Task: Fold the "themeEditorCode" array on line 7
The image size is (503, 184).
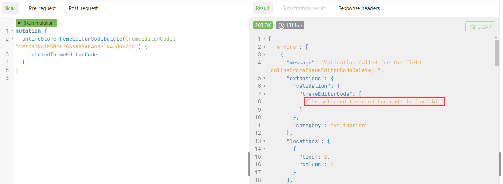Action: 264,94
